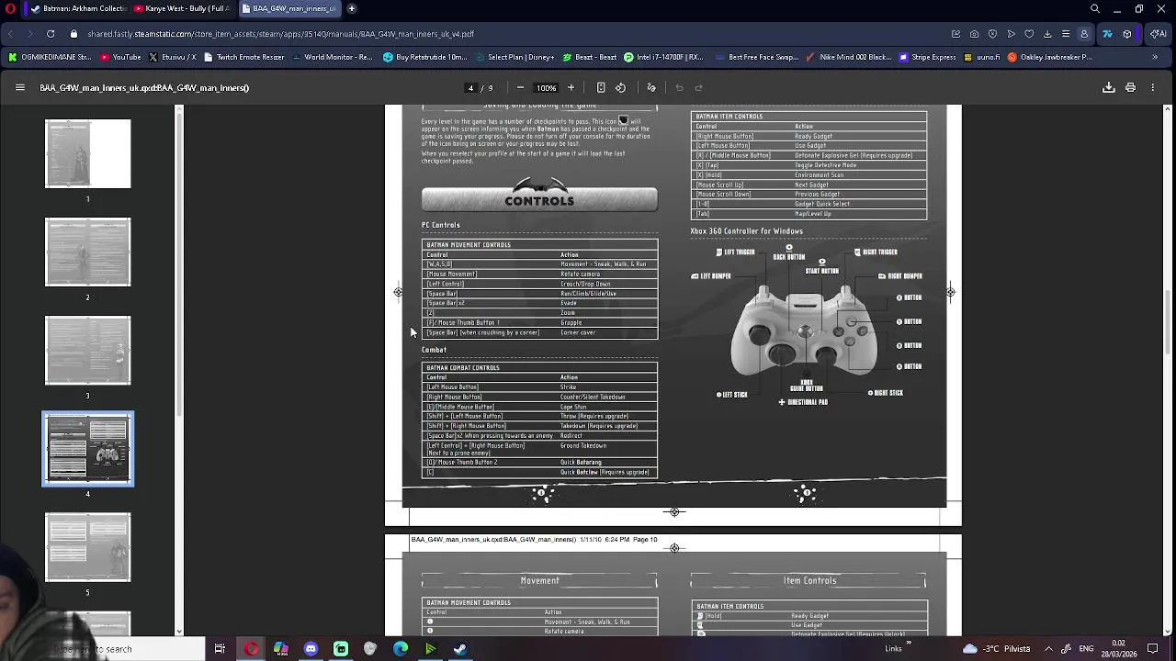Click the page number input field
The height and width of the screenshot is (661, 1176).
pos(470,88)
